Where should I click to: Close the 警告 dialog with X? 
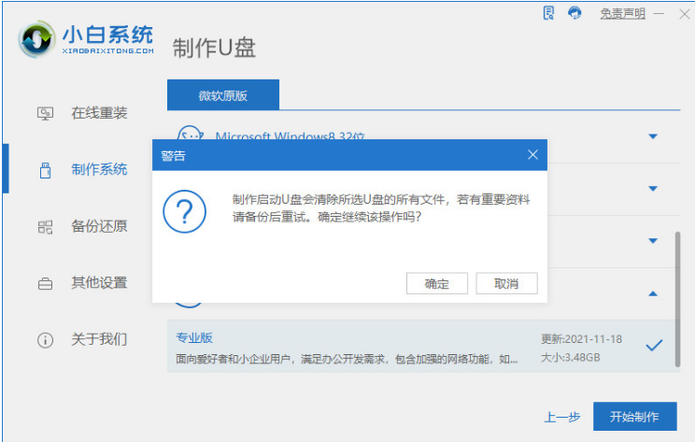(532, 155)
